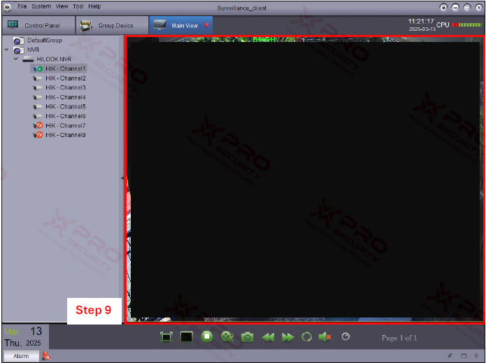Screen dimensions: 486x363
Task: Click the round dial icon in toolbar
Action: pos(345,336)
